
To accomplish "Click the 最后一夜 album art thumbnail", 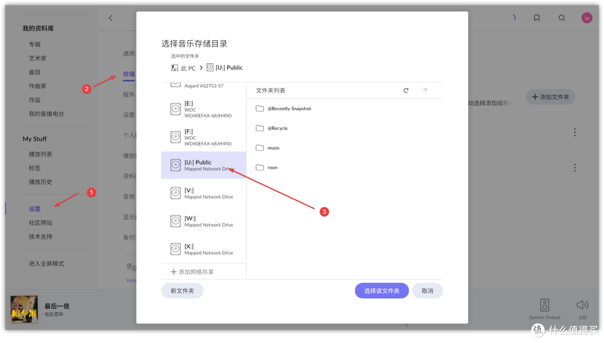I will pos(23,309).
